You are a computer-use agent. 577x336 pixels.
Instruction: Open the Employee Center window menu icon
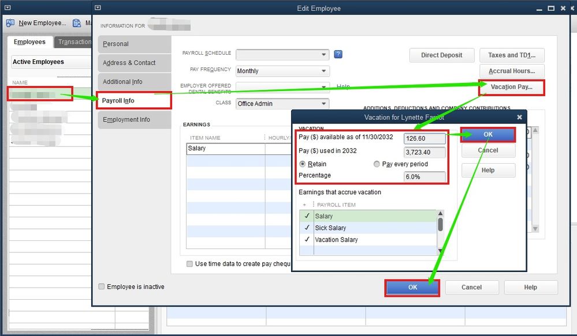(x=8, y=7)
